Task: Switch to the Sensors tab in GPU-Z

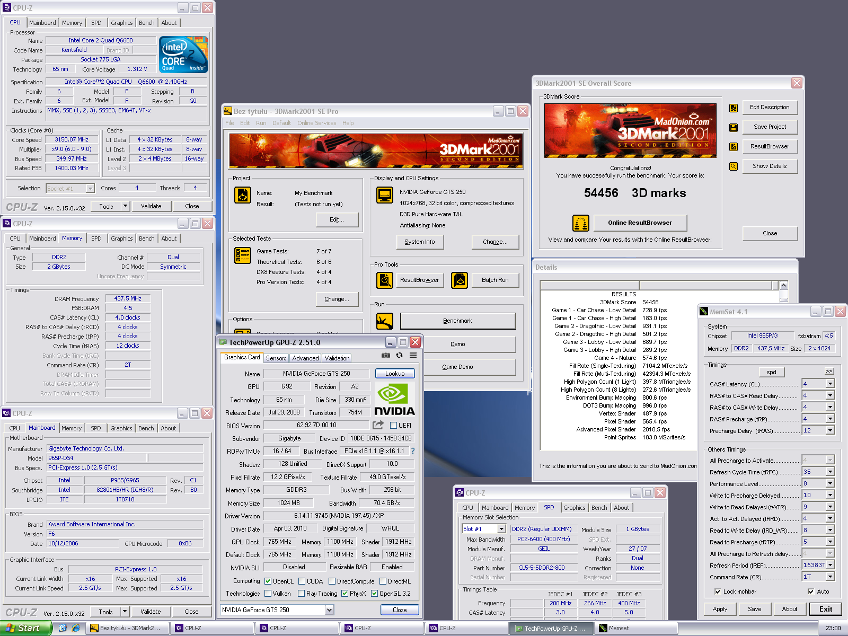Action: (x=276, y=358)
